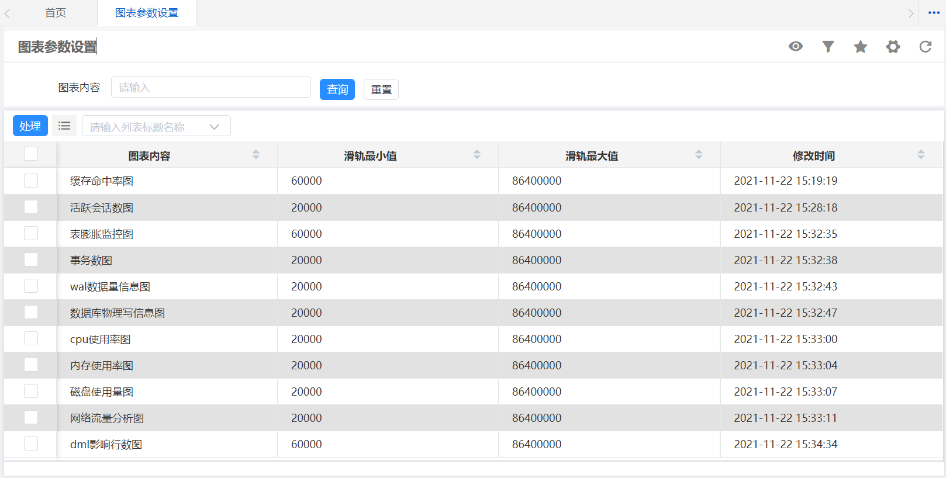Screen dimensions: 946x478
Task: Open the gear settings icon
Action: [x=893, y=46]
